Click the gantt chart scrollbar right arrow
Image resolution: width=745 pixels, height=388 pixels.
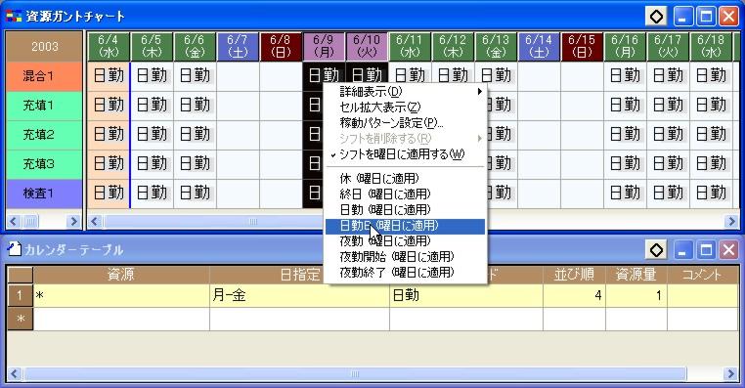click(731, 221)
